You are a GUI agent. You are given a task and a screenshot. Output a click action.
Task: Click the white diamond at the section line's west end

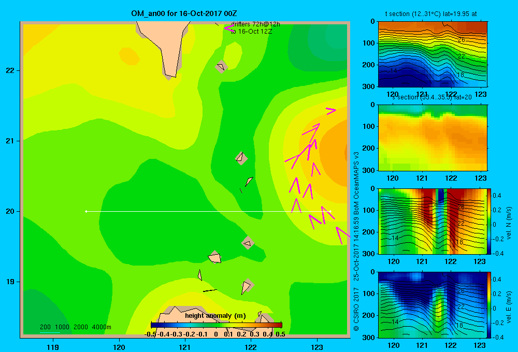(86, 211)
